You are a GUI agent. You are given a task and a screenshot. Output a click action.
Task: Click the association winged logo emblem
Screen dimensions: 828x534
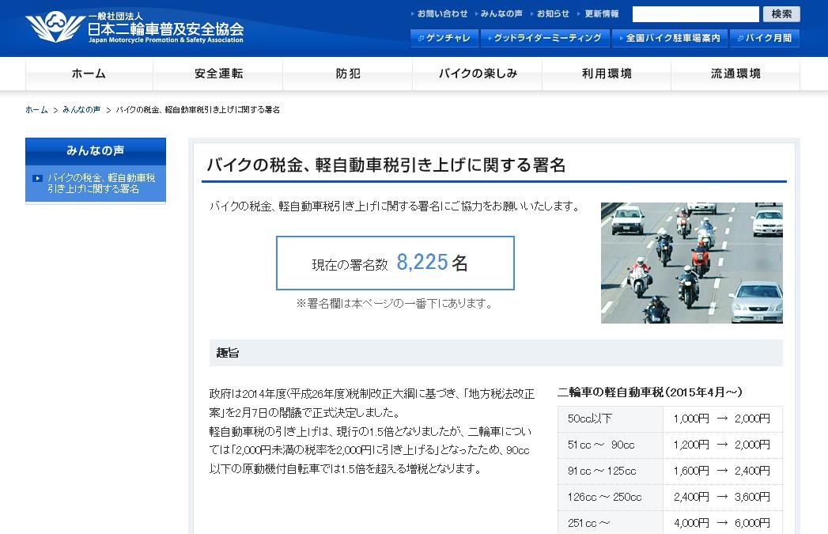pyautogui.click(x=55, y=27)
